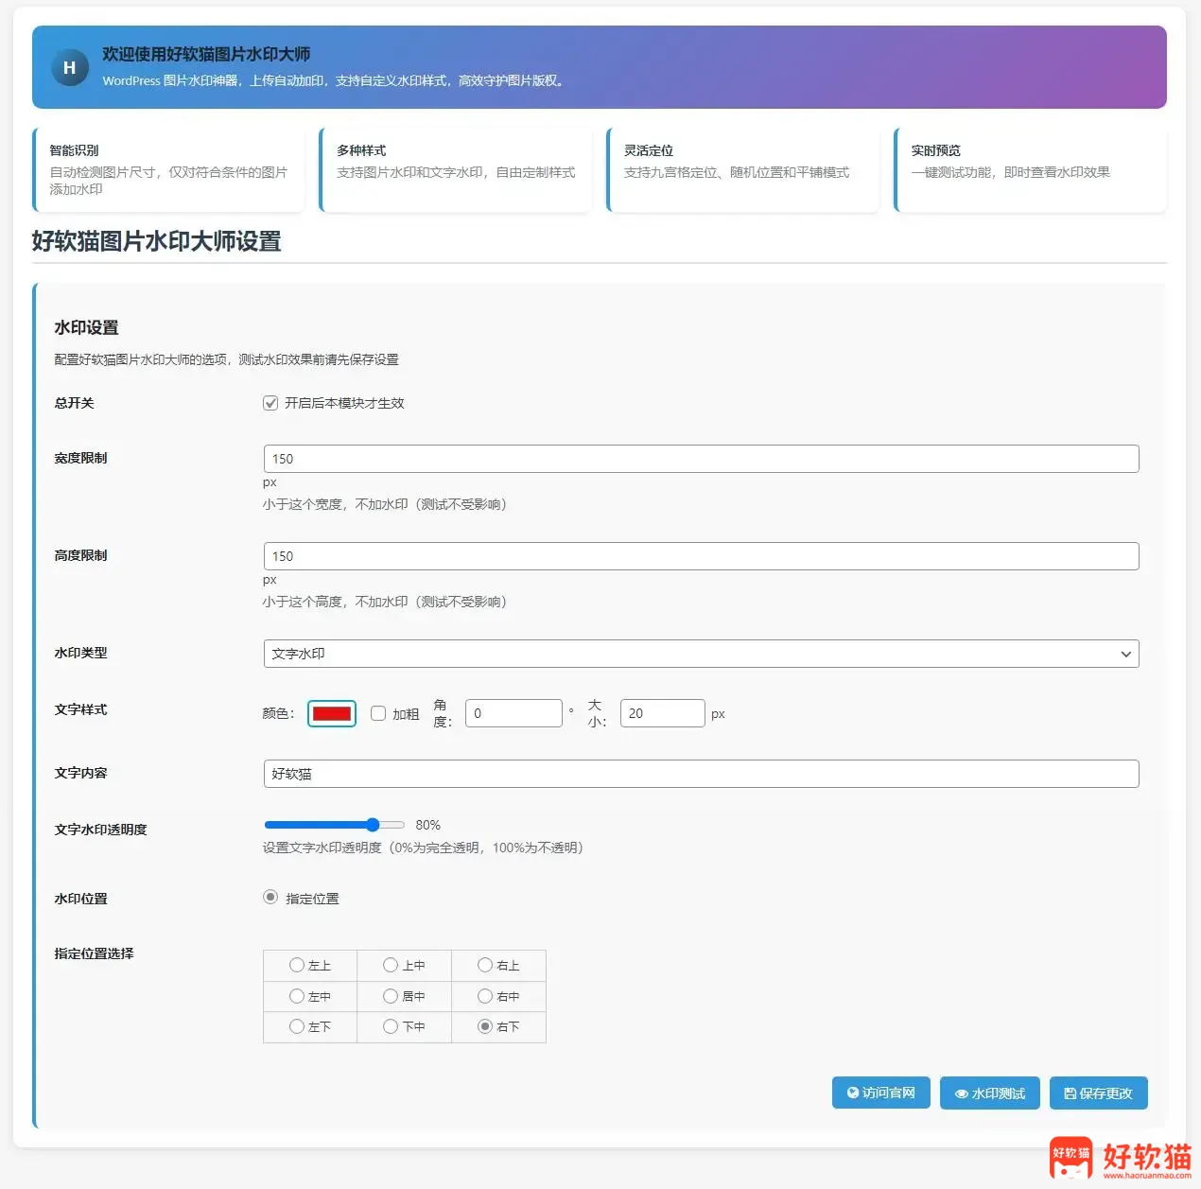Choose the 上中 top-center position

pyautogui.click(x=391, y=966)
